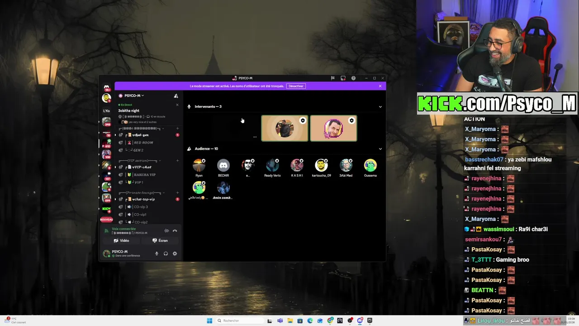Toggle headphone deafen in user panel
The height and width of the screenshot is (326, 579).
point(166,254)
